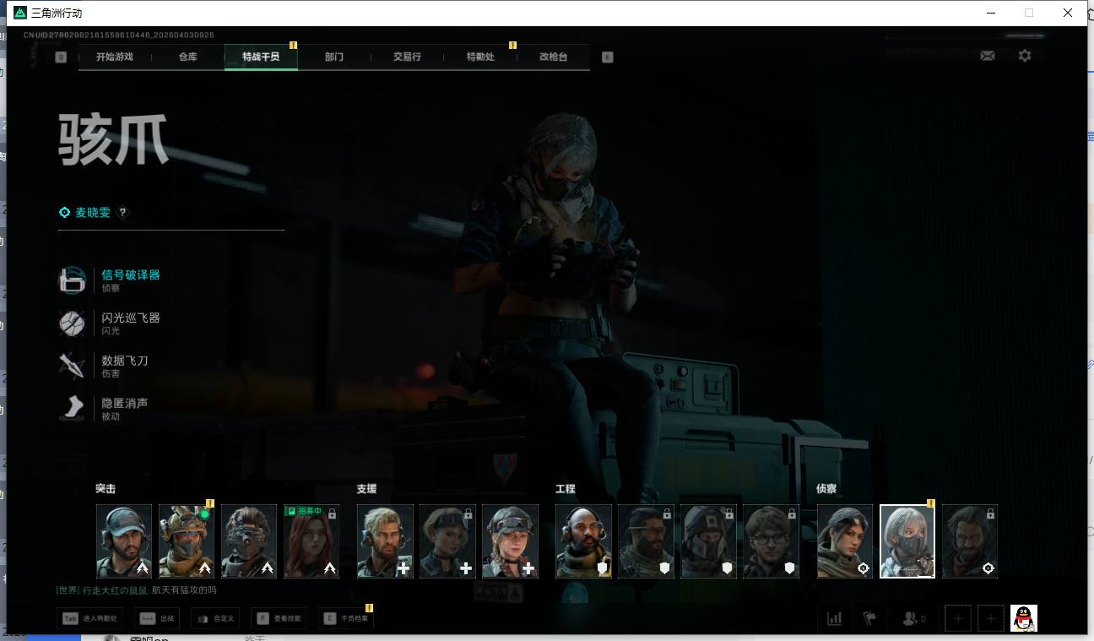Click the 进入特勤处 button
Screen dimensions: 1094x641
(90, 619)
